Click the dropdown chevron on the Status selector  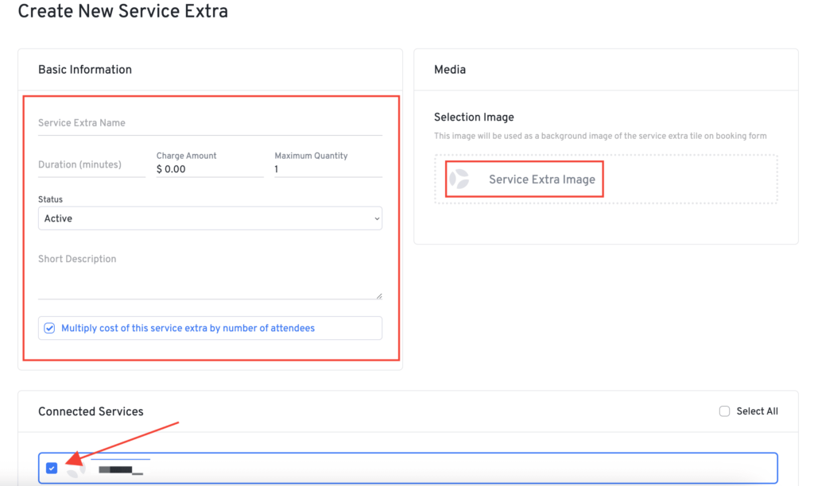[x=374, y=218]
